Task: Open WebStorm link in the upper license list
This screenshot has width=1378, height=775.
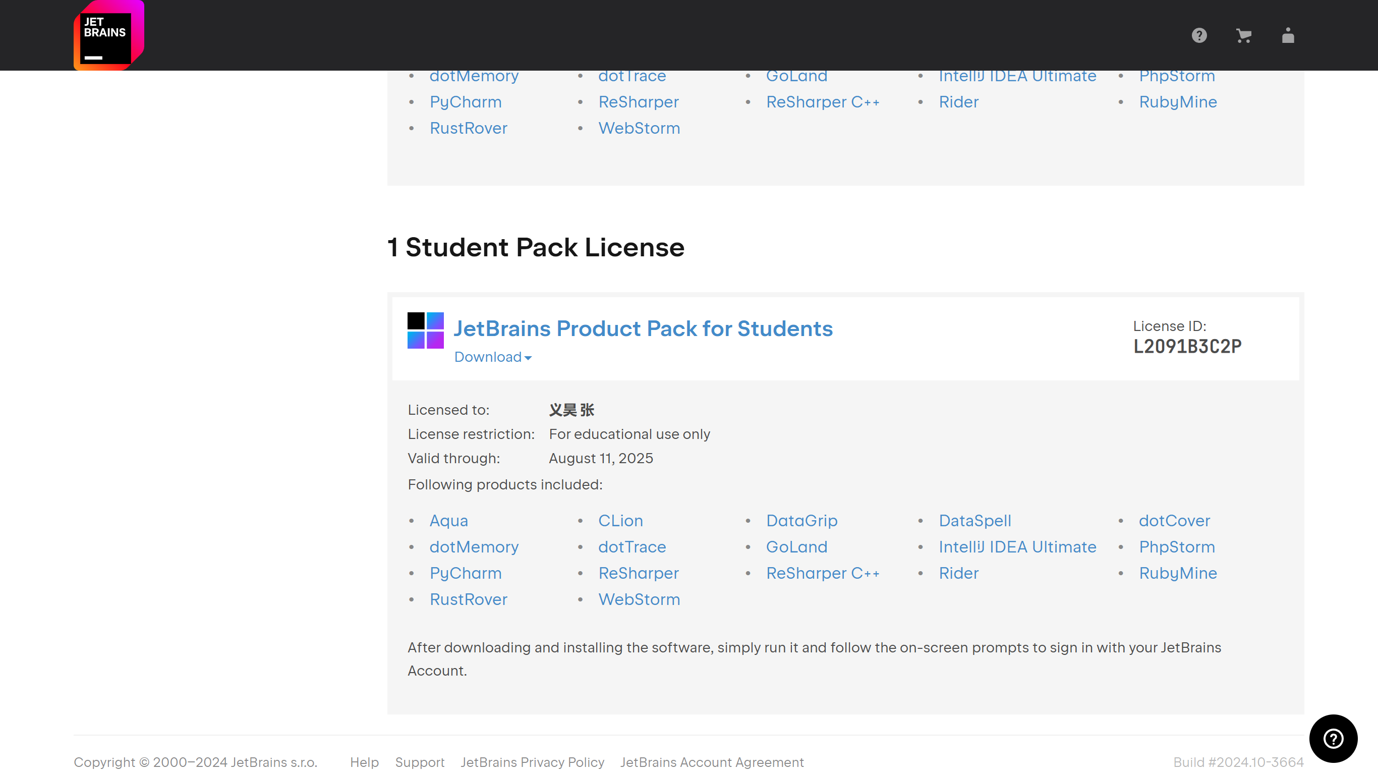Action: [x=639, y=128]
